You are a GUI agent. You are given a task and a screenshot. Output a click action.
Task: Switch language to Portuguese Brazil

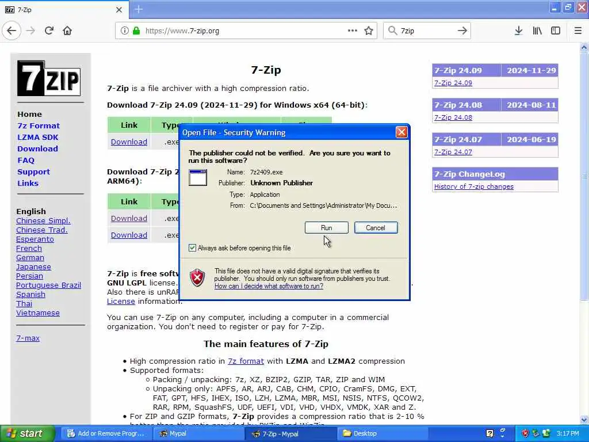(x=48, y=285)
